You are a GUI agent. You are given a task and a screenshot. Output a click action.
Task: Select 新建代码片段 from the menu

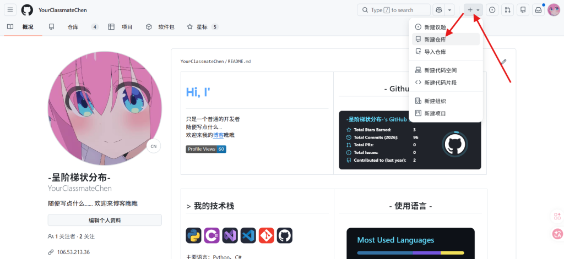coord(446,82)
